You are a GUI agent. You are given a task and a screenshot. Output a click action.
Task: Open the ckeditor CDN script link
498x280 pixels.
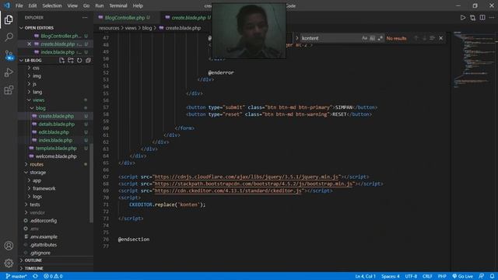228,191
